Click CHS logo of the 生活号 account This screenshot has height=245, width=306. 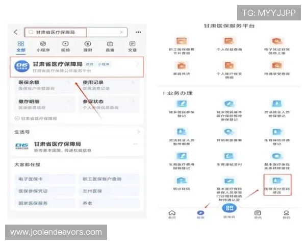pyautogui.click(x=22, y=146)
